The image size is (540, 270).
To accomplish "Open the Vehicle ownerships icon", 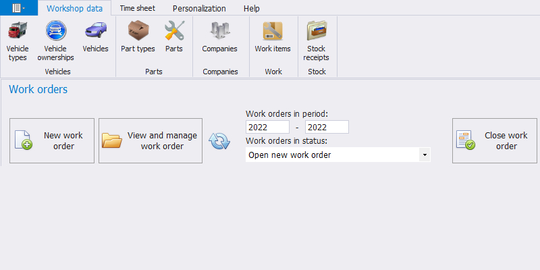I will 55,32.
